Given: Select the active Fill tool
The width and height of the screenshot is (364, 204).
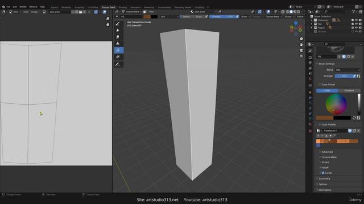Looking at the screenshot, I should [119, 50].
